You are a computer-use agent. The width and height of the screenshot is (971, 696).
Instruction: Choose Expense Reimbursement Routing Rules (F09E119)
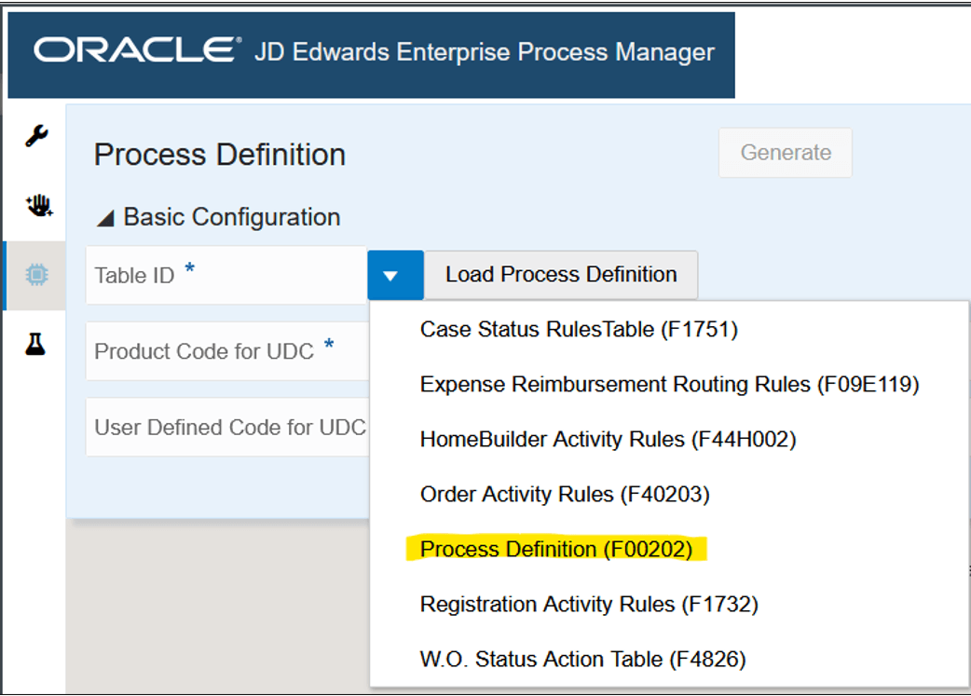click(669, 384)
